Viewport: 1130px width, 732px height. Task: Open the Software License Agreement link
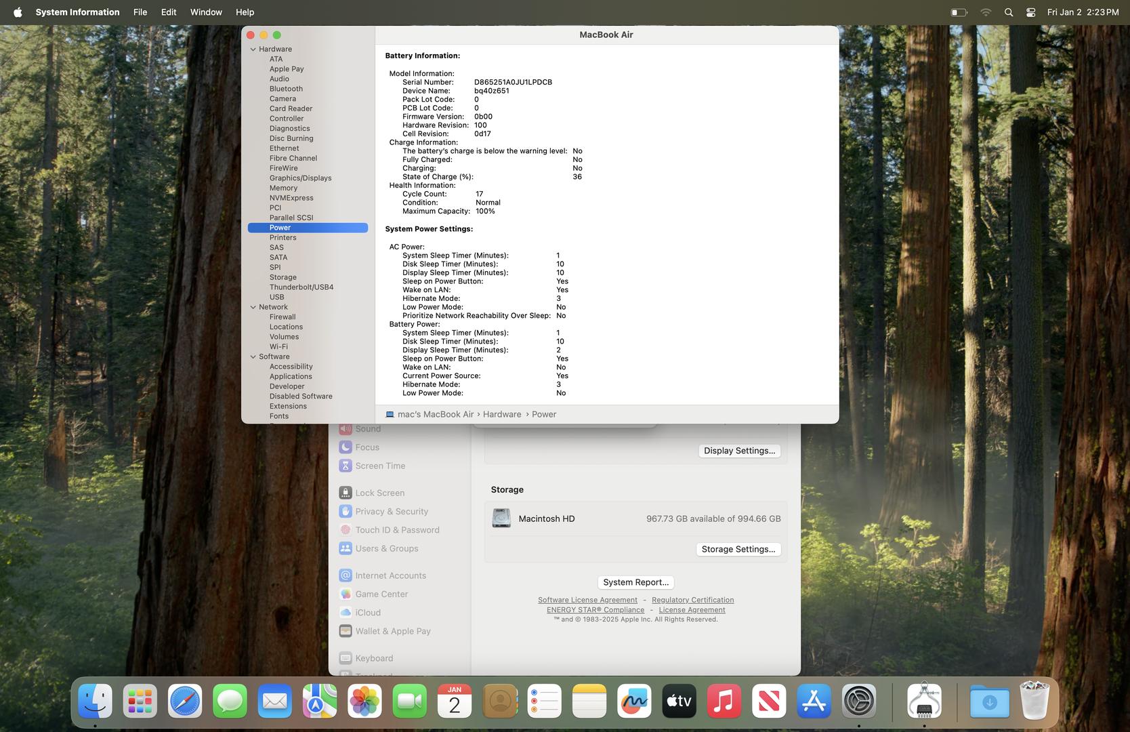(x=587, y=600)
